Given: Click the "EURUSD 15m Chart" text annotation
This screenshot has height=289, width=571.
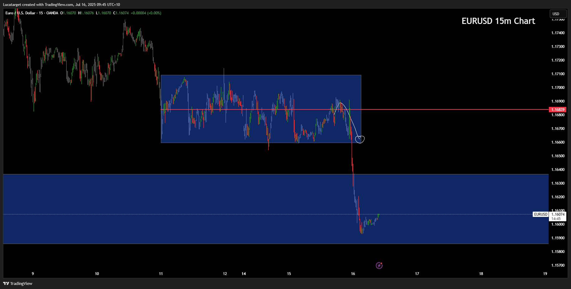Looking at the screenshot, I should (x=498, y=21).
